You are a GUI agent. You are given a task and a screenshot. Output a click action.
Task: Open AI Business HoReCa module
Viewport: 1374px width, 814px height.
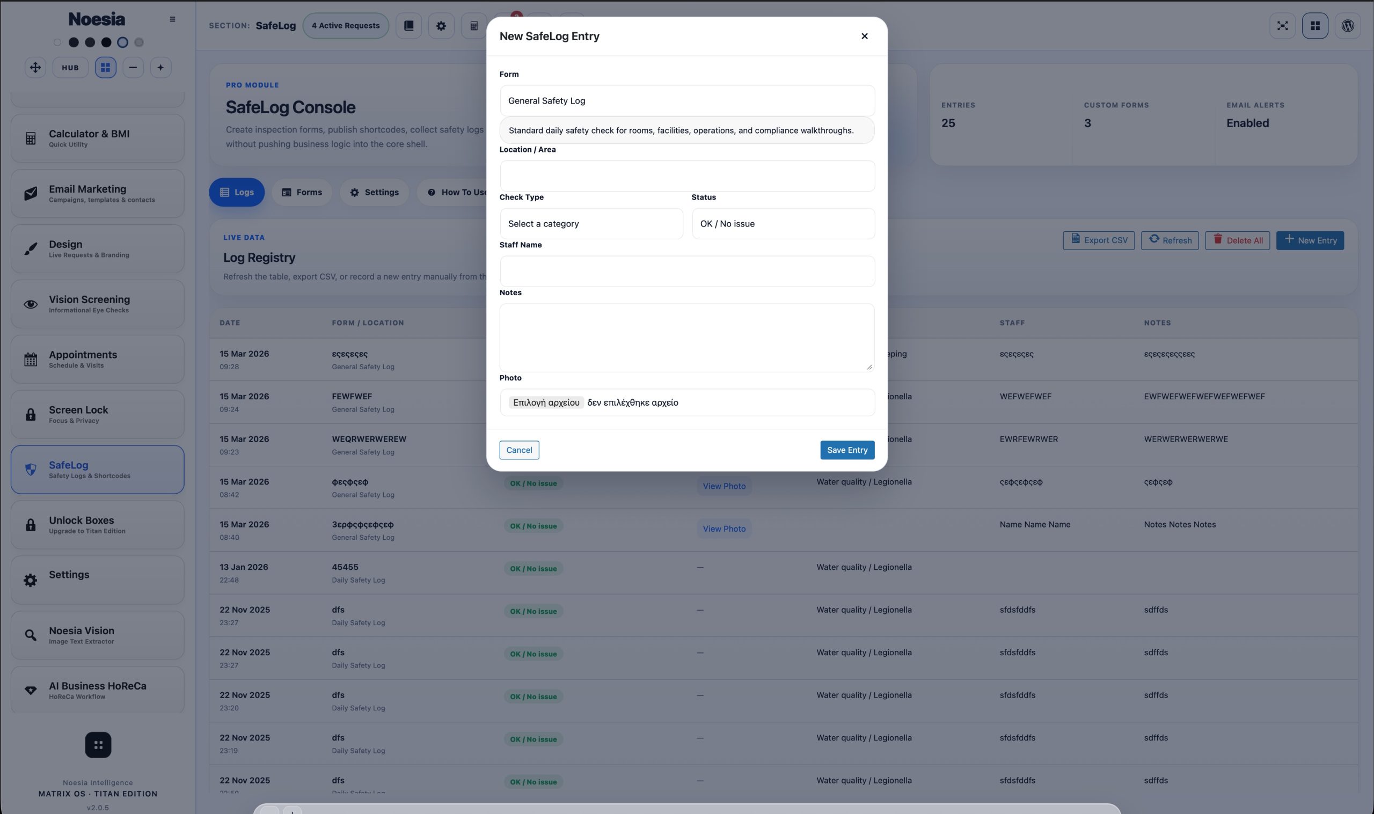pyautogui.click(x=97, y=690)
